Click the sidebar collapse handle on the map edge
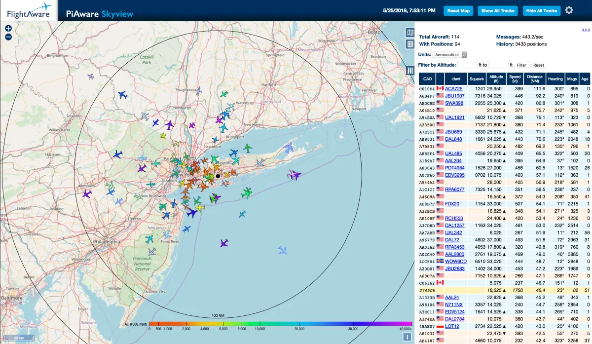The width and height of the screenshot is (592, 344). tap(409, 71)
